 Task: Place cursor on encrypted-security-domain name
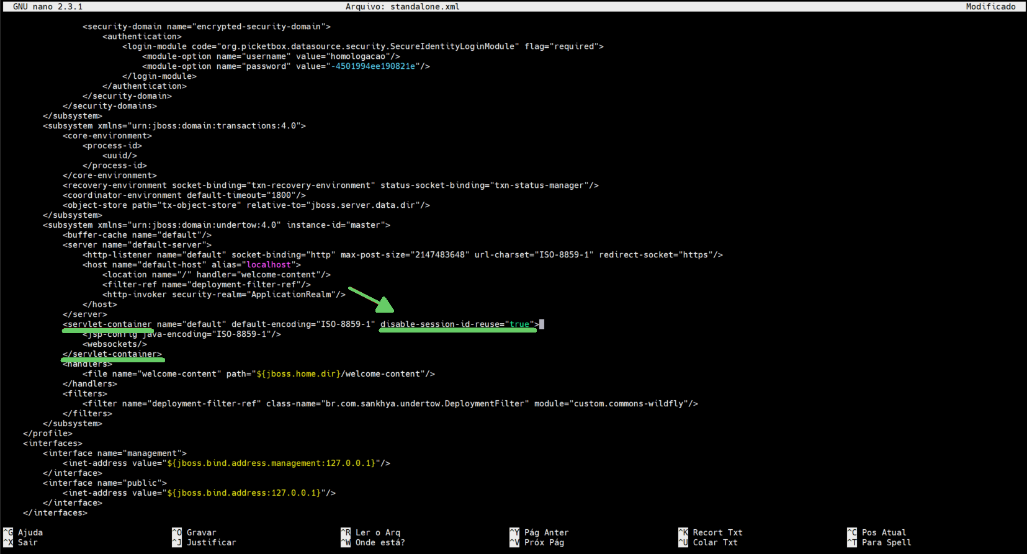259,27
